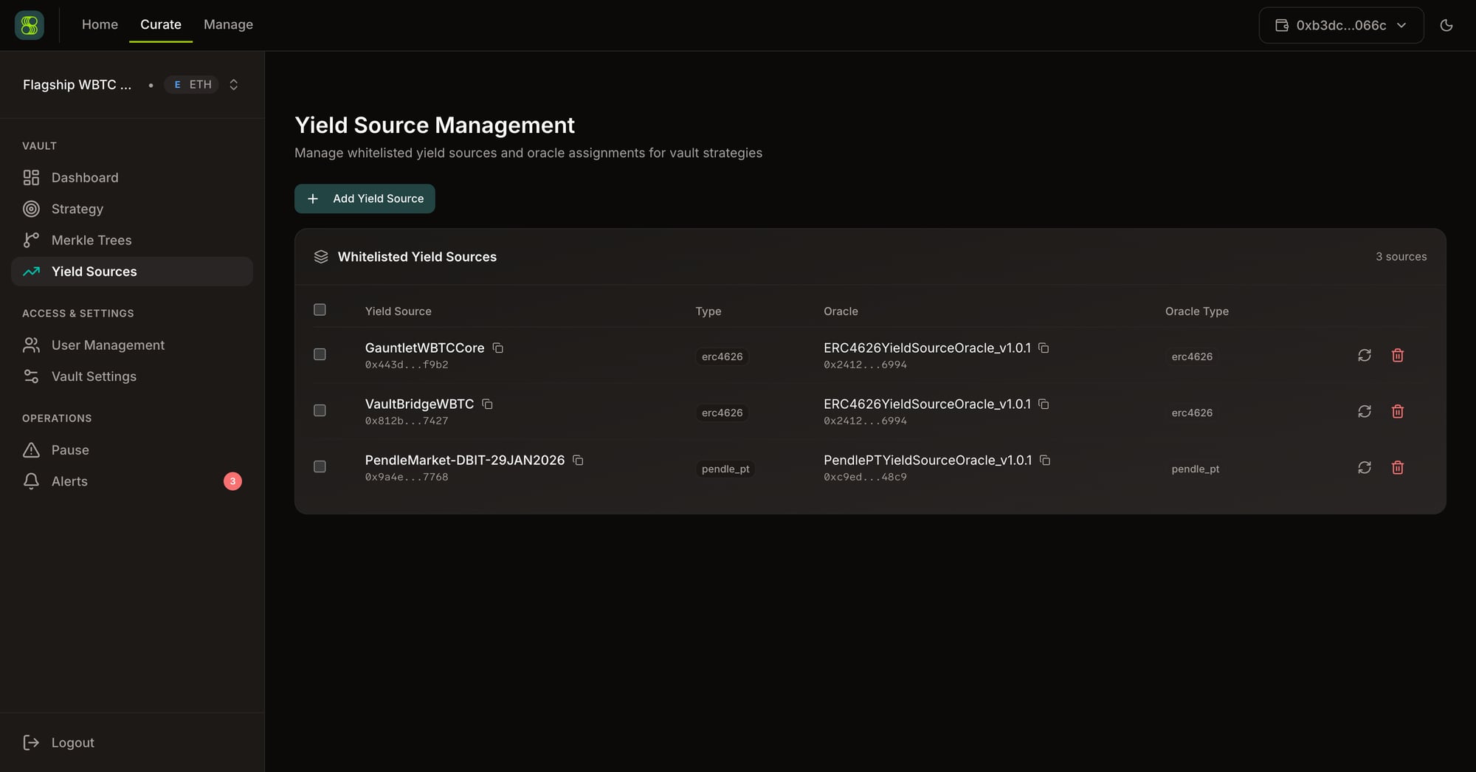Open Dashboard in the sidebar
The width and height of the screenshot is (1476, 772).
[x=132, y=178]
